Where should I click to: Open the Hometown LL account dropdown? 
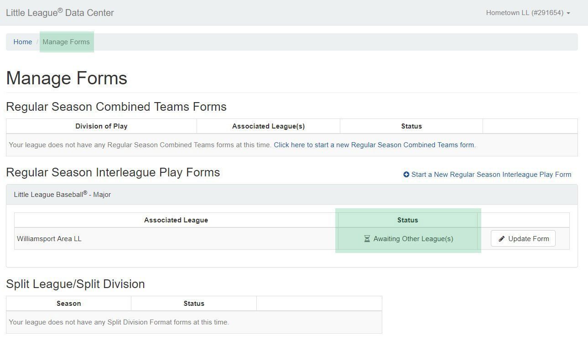click(x=528, y=13)
